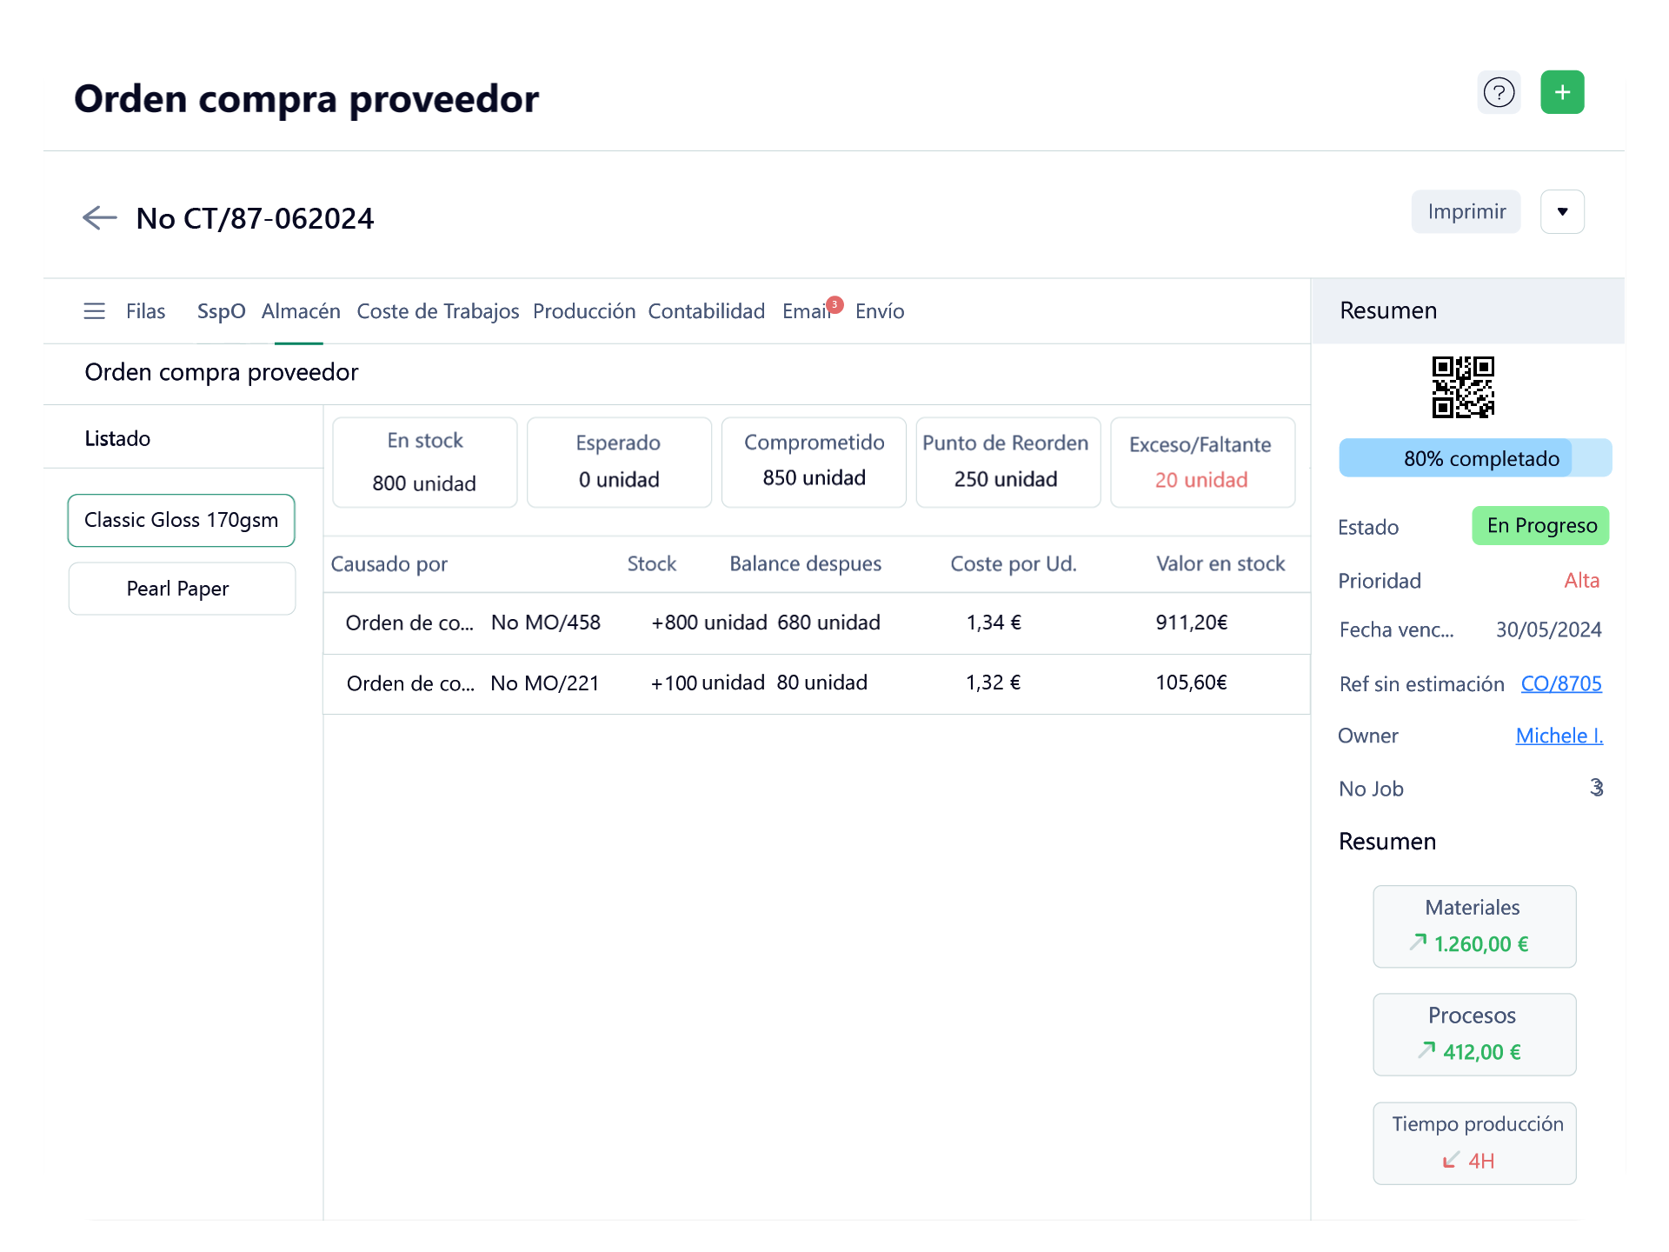Select Classic Gloss 170gsm list item
This screenshot has height=1252, width=1669.
click(181, 520)
